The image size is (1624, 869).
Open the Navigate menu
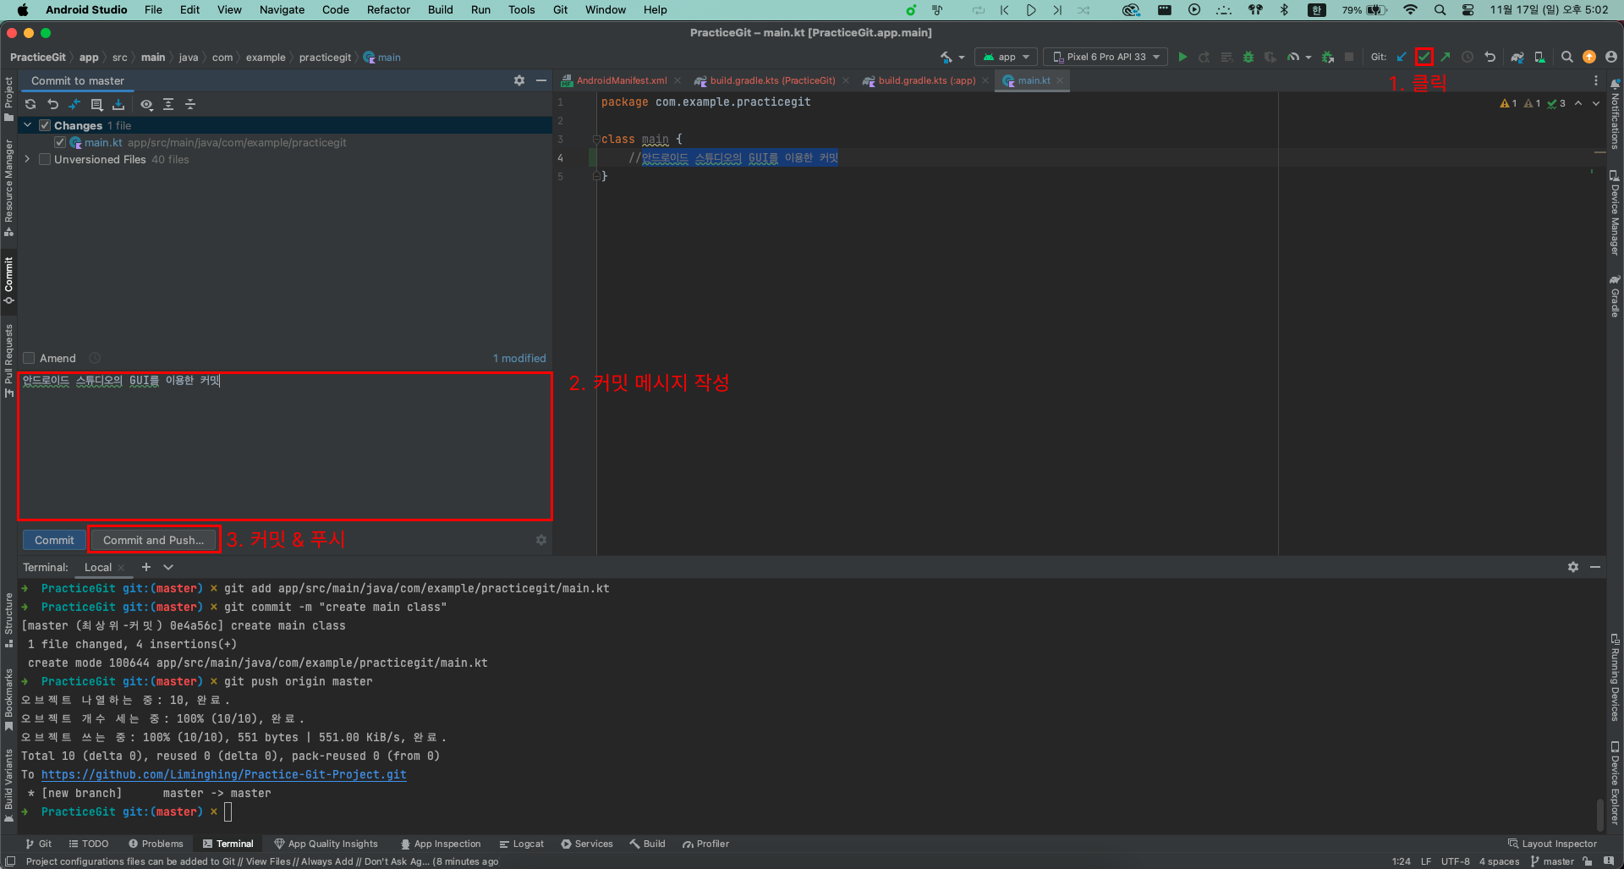click(282, 10)
